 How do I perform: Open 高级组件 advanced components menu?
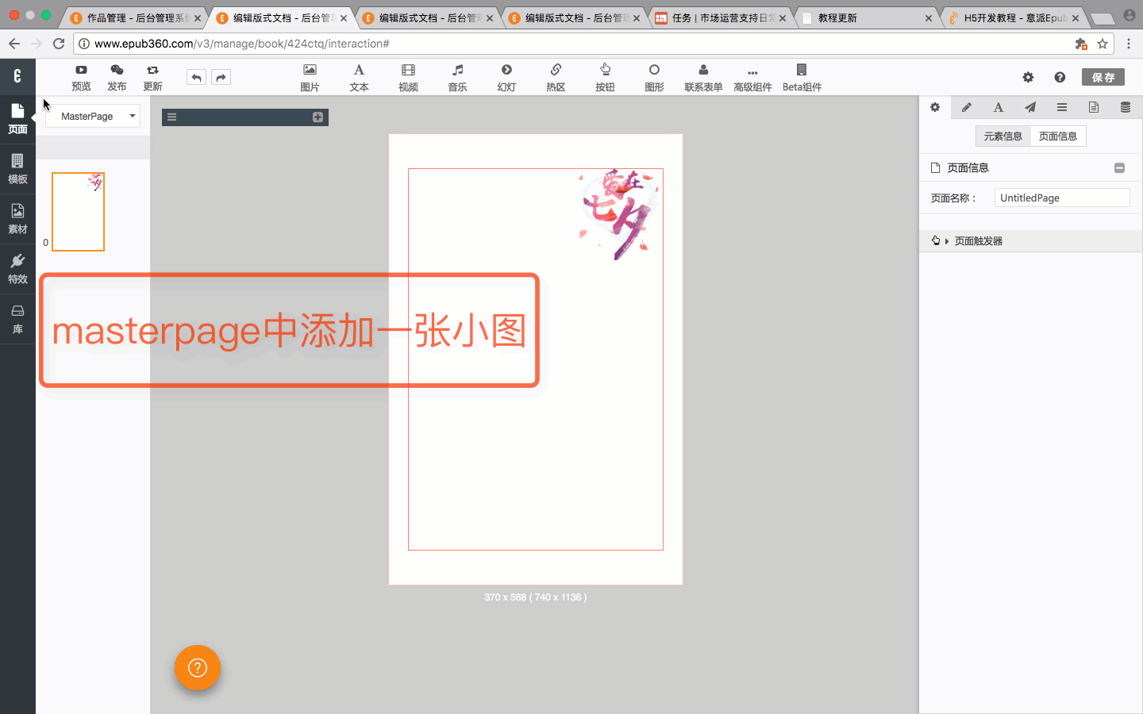[x=752, y=77]
